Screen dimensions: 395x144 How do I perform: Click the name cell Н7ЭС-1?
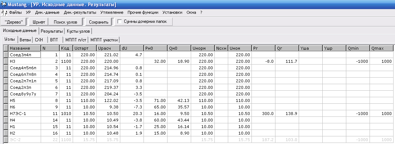(x=25, y=114)
